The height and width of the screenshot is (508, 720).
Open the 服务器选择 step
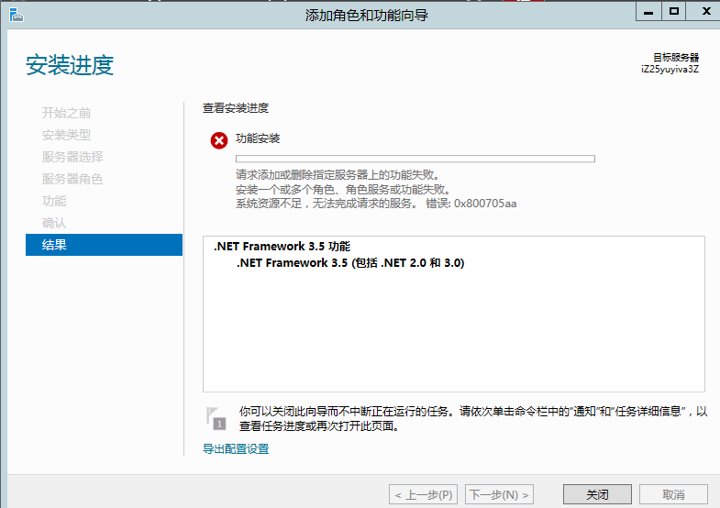(x=72, y=157)
